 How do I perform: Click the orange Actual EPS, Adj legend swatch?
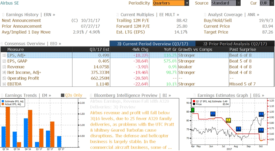click(x=3, y=104)
